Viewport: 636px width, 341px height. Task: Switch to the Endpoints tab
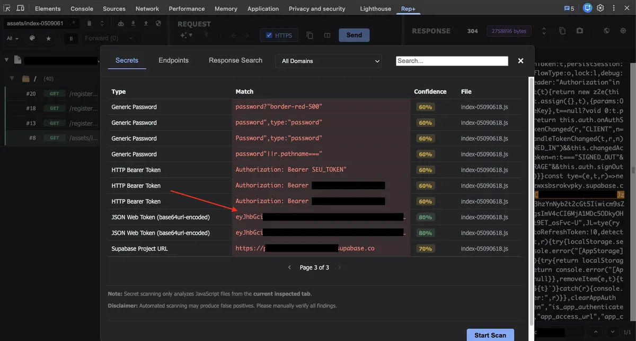click(x=173, y=60)
